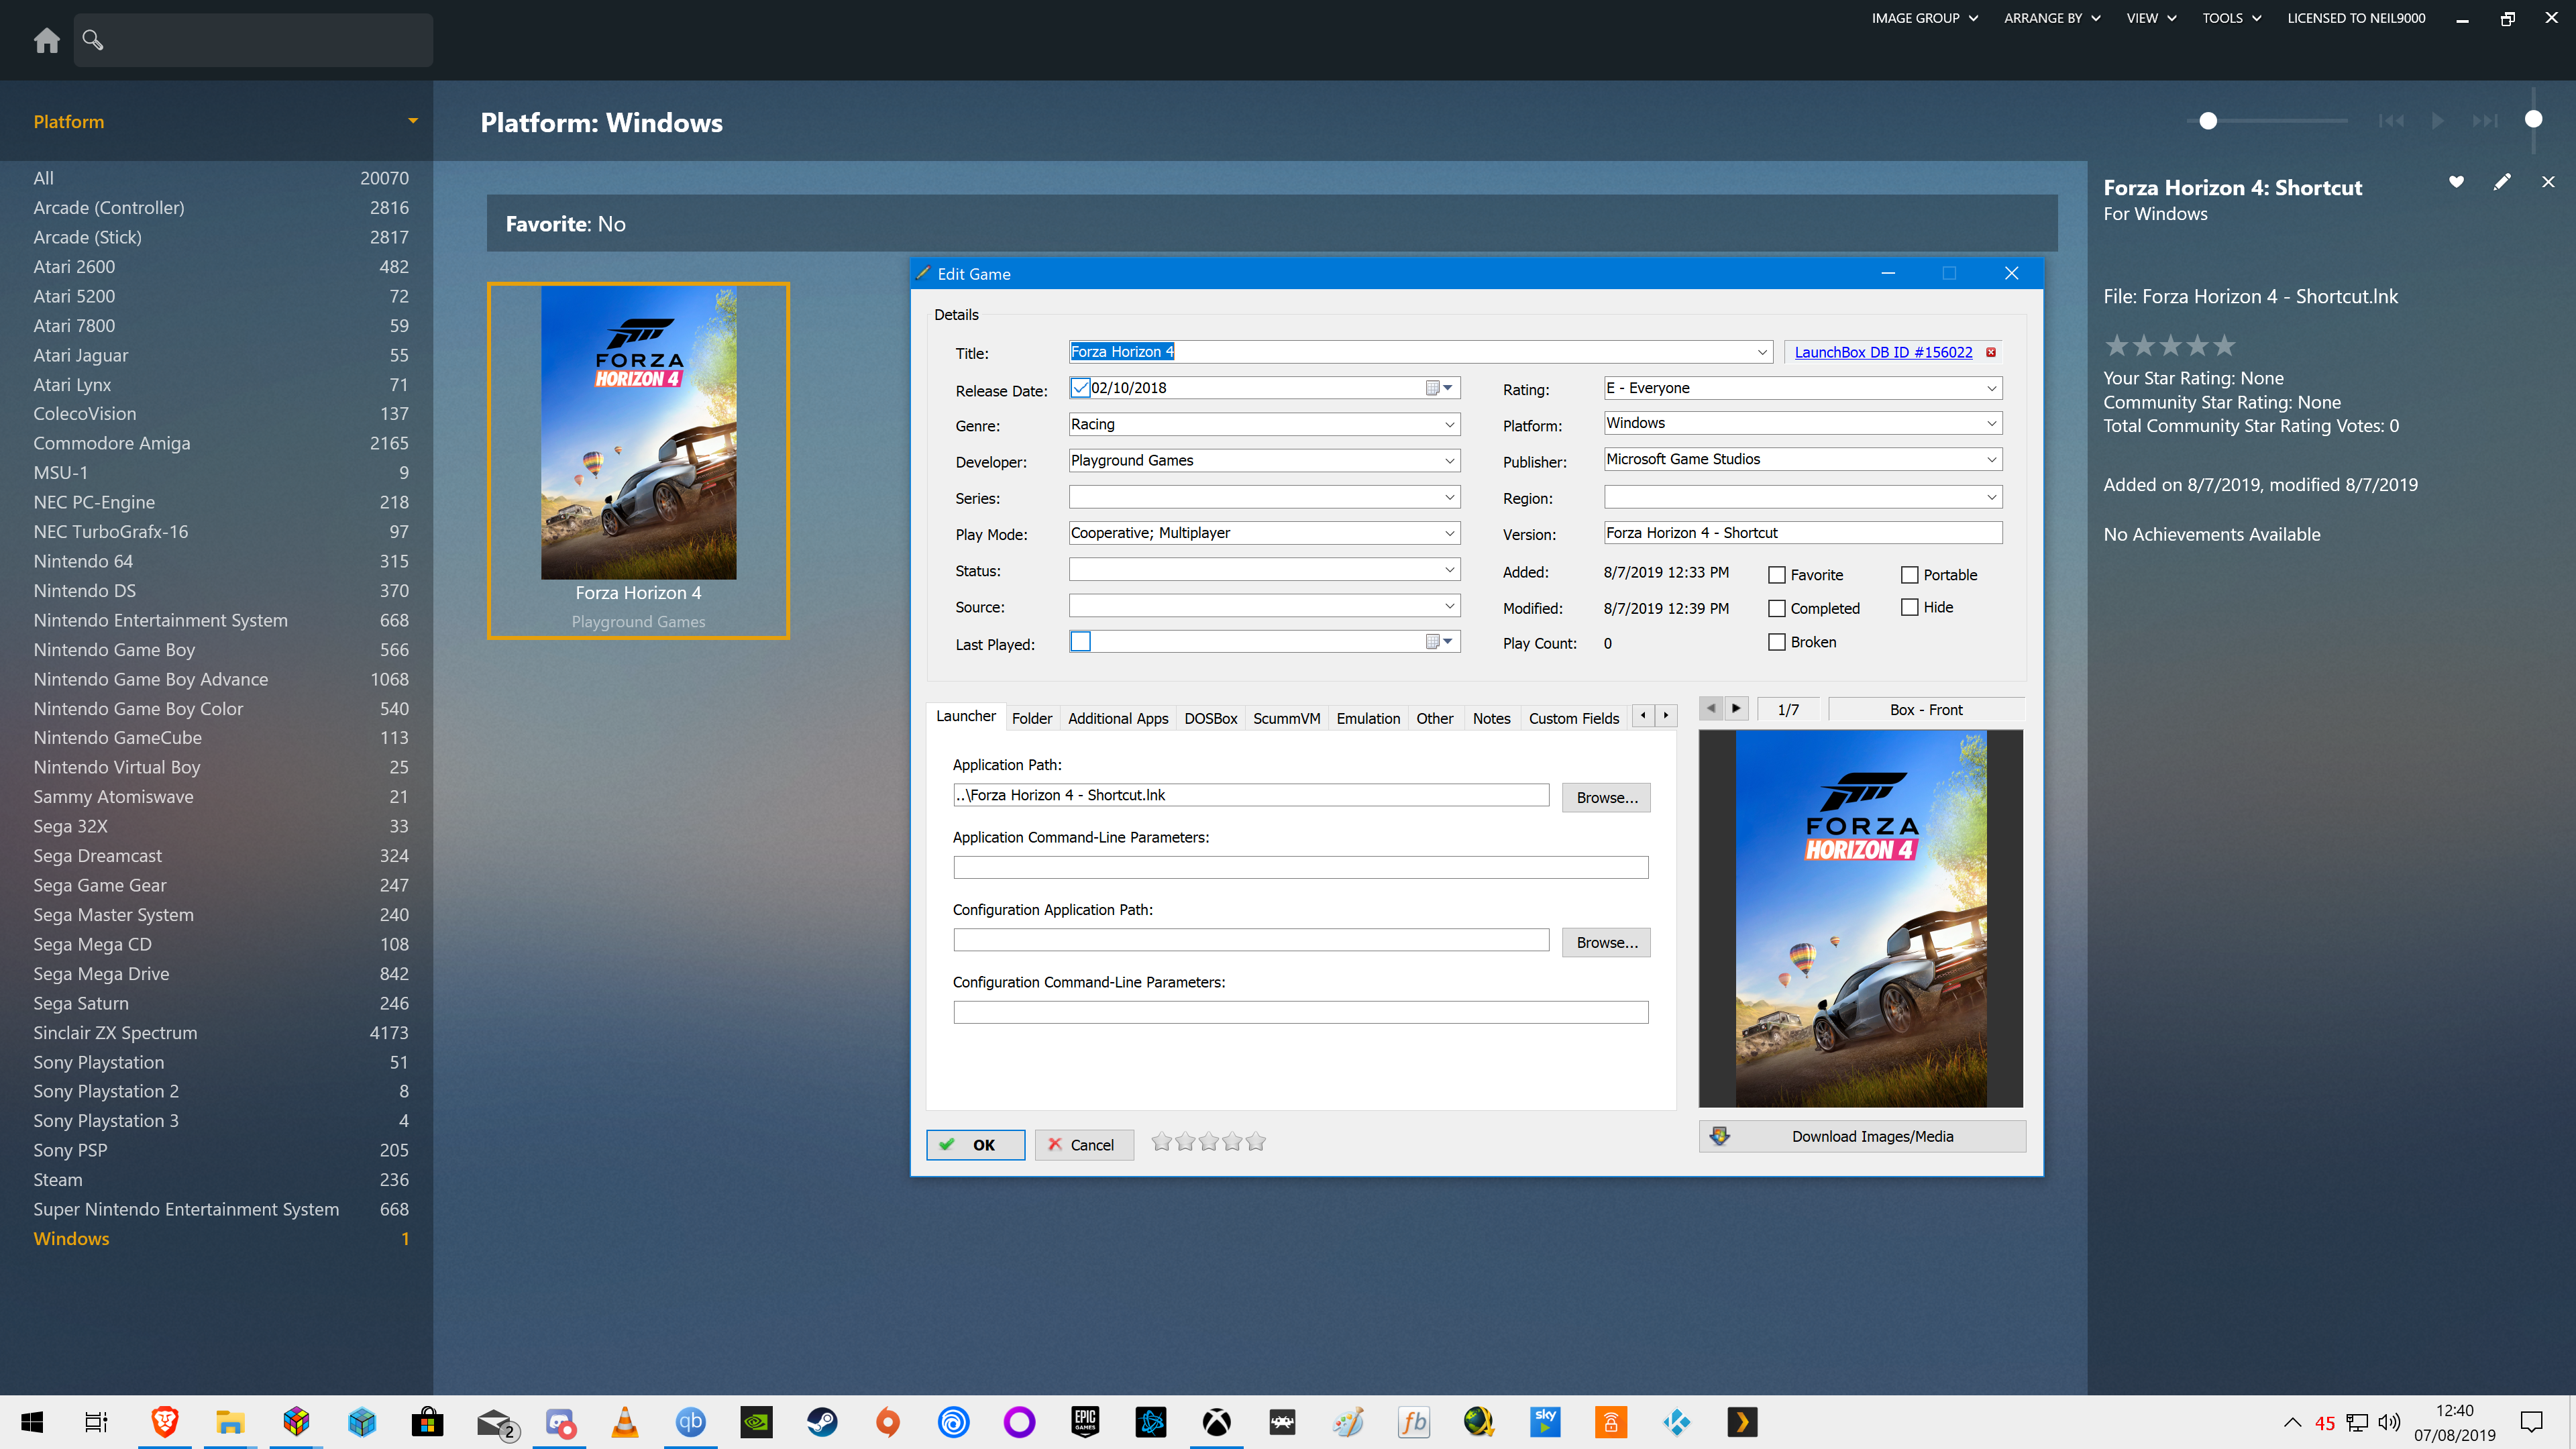Open the Region dropdown
The image size is (2576, 1449).
[x=1991, y=497]
